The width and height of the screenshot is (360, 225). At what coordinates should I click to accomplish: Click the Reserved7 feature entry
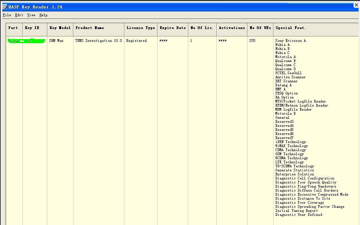285,138
